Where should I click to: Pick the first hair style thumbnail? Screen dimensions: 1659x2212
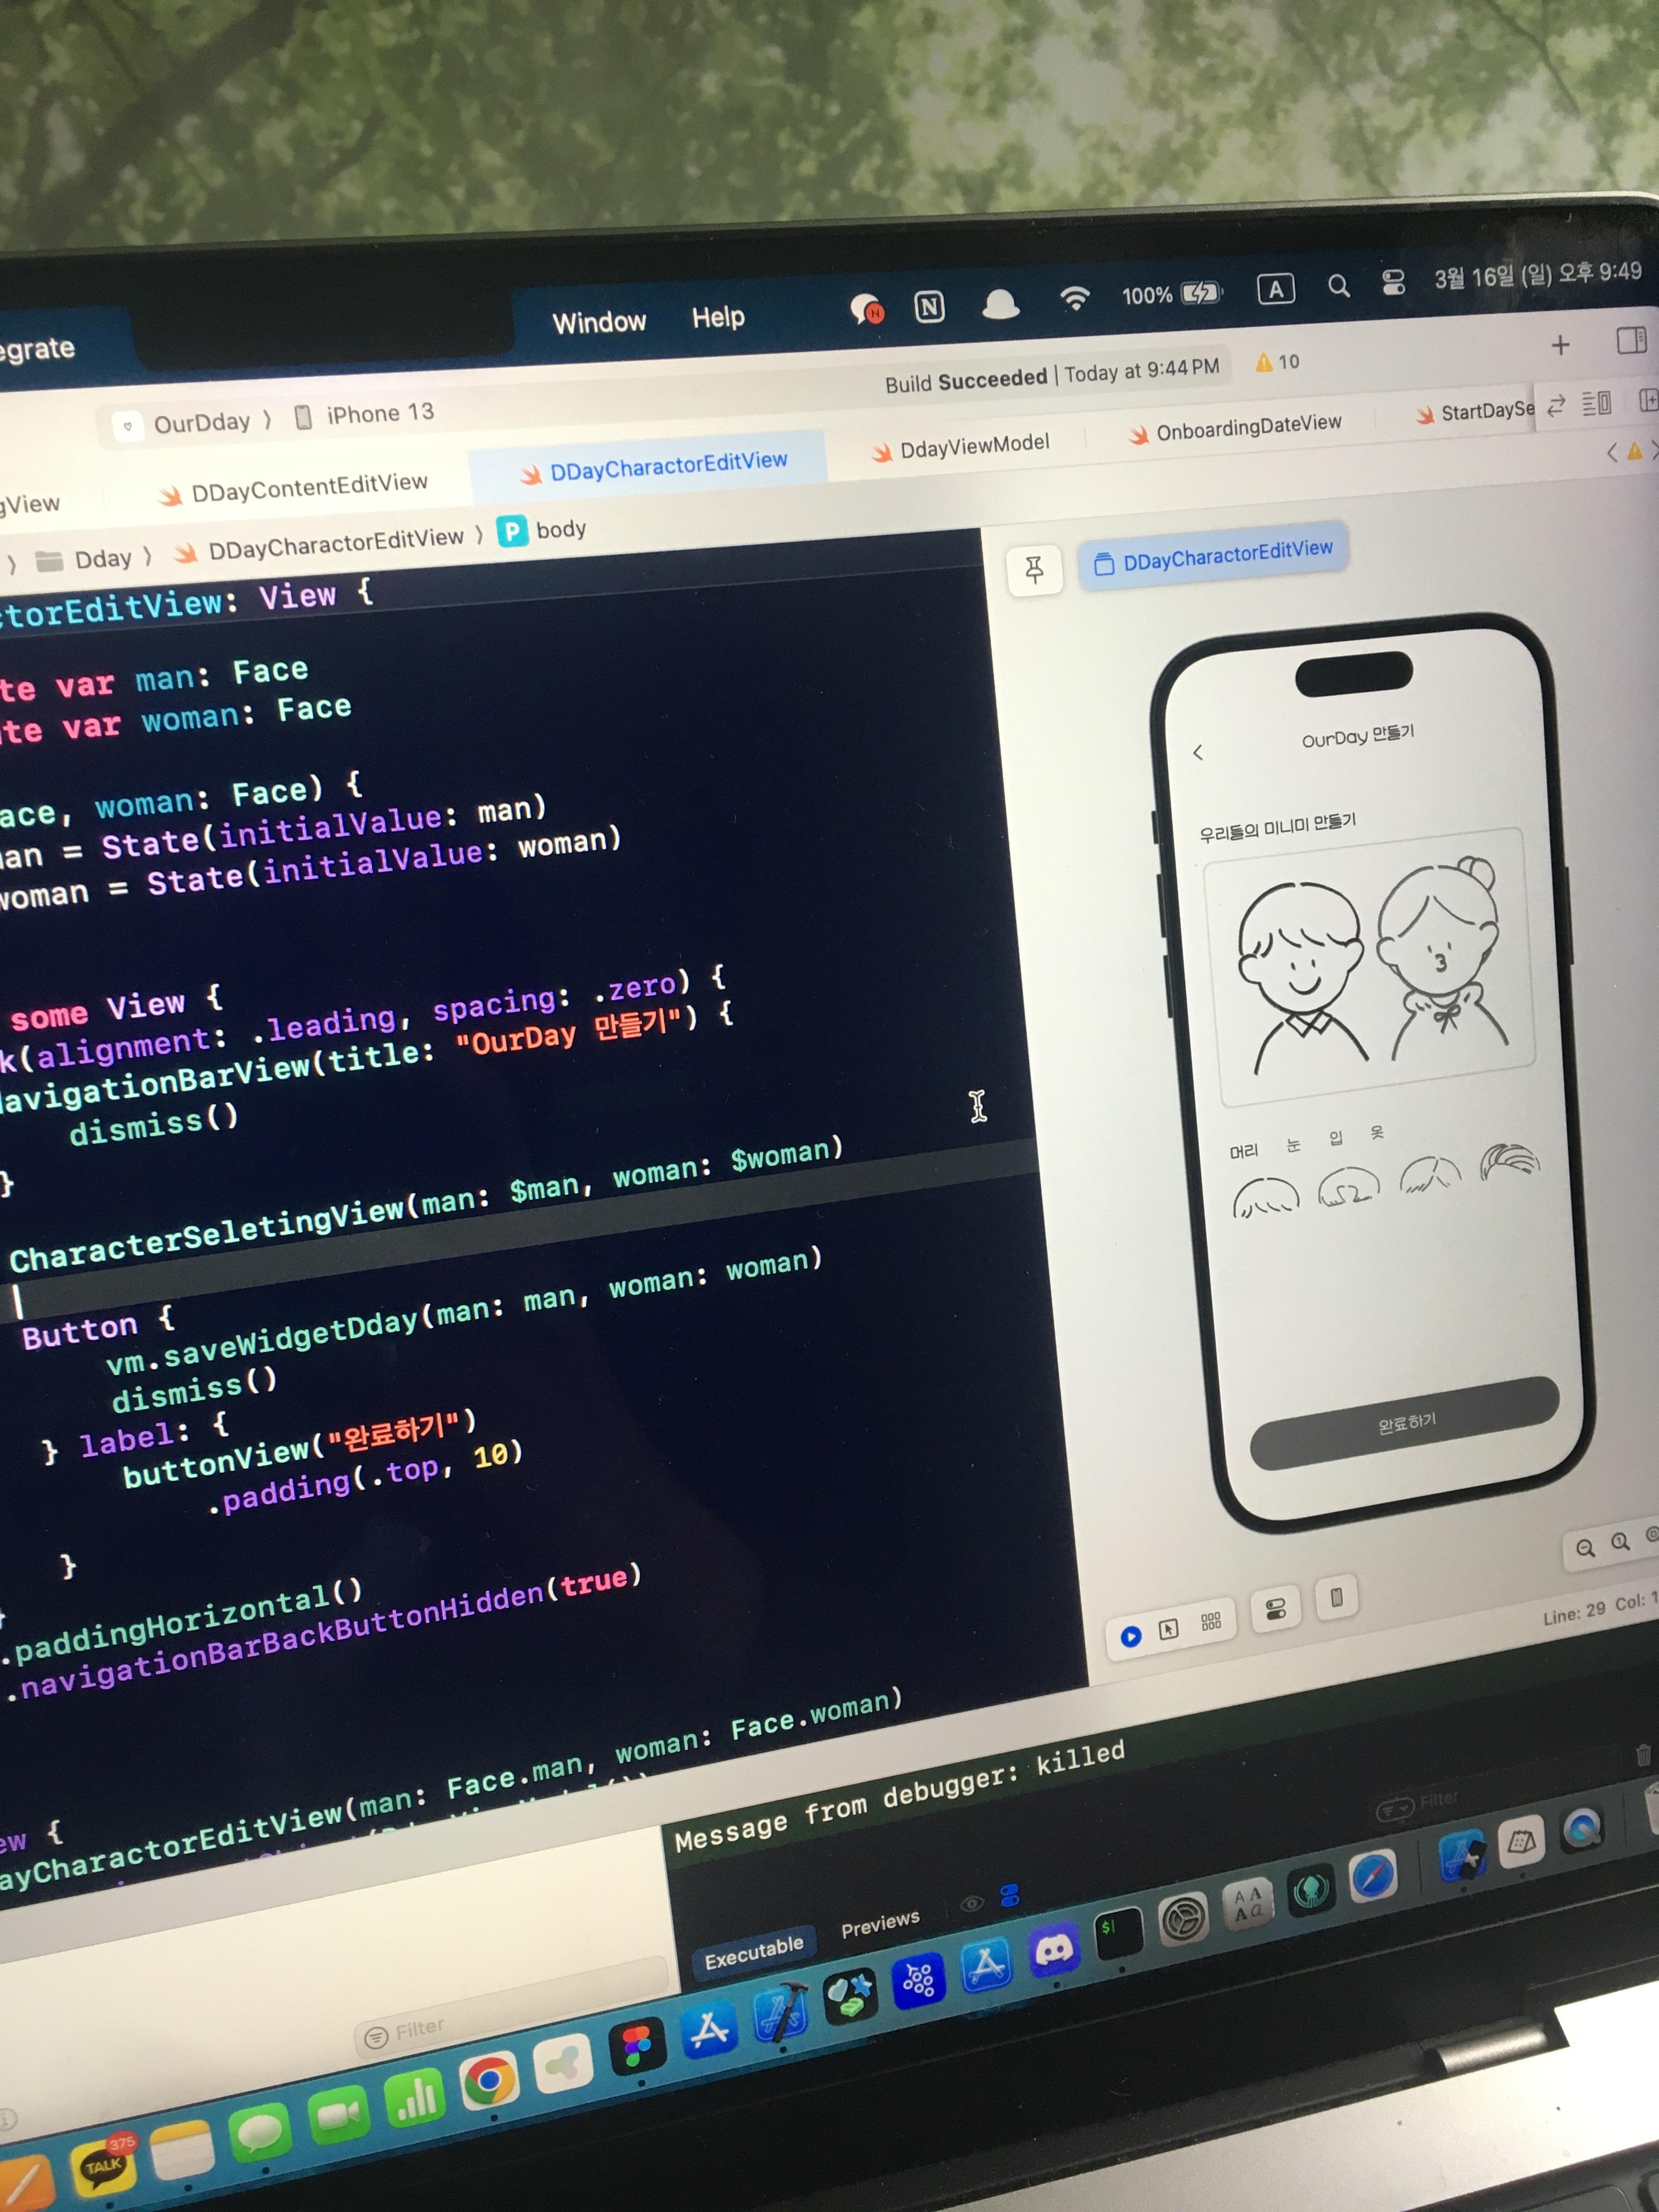[1266, 1197]
